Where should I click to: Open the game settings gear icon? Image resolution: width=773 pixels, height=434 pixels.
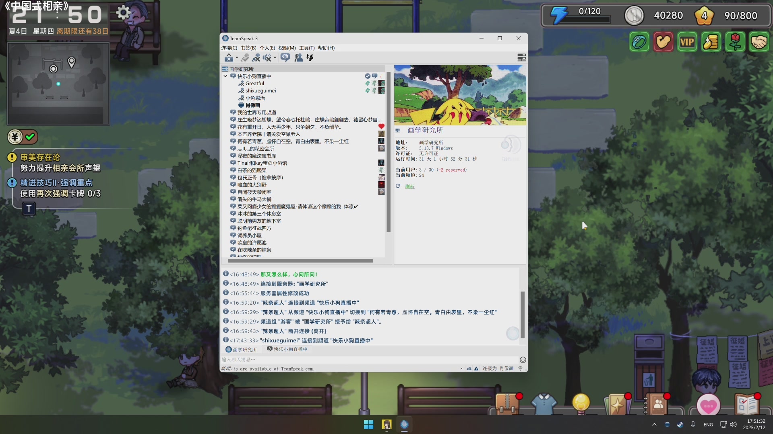click(123, 13)
